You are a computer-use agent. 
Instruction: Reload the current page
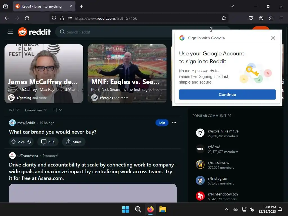pos(27,18)
